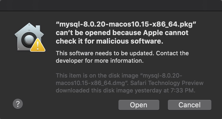Click the bold mysql-8.0.20 pkg filename heading
The image size is (222, 119).
pos(126,24)
